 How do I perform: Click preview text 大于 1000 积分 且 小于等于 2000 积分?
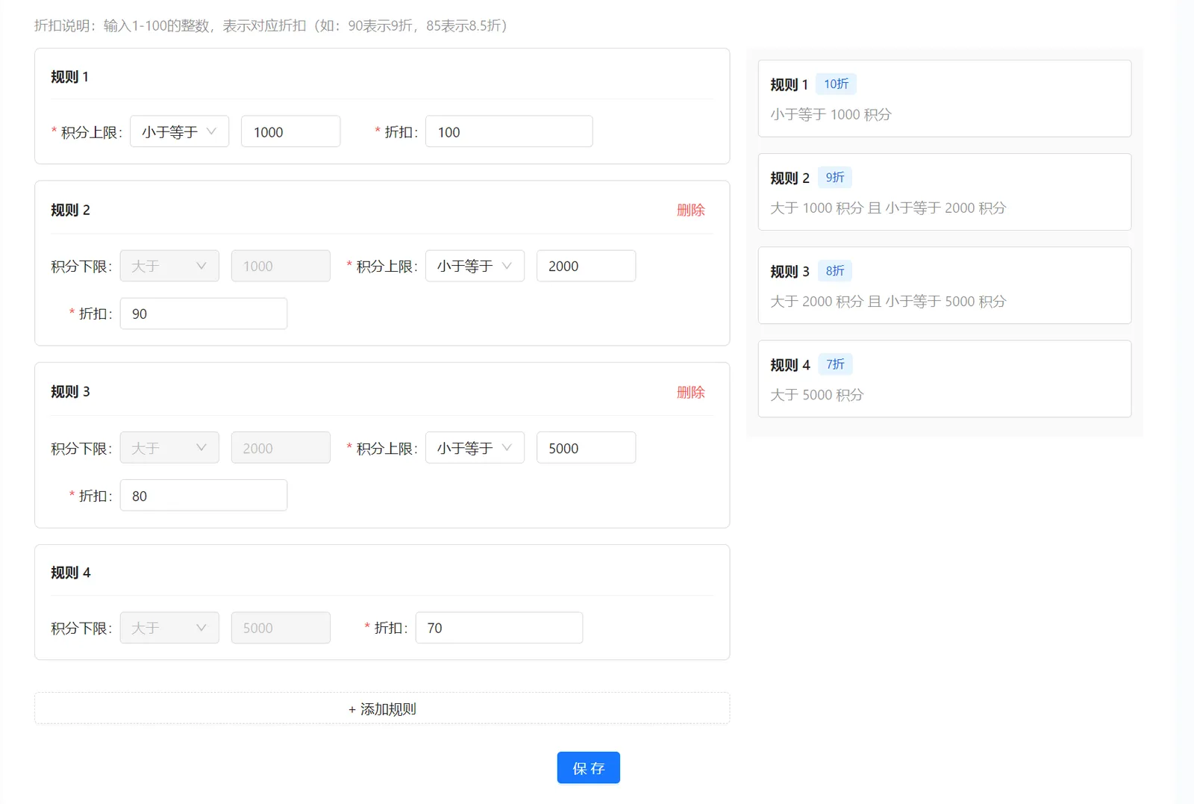point(888,208)
